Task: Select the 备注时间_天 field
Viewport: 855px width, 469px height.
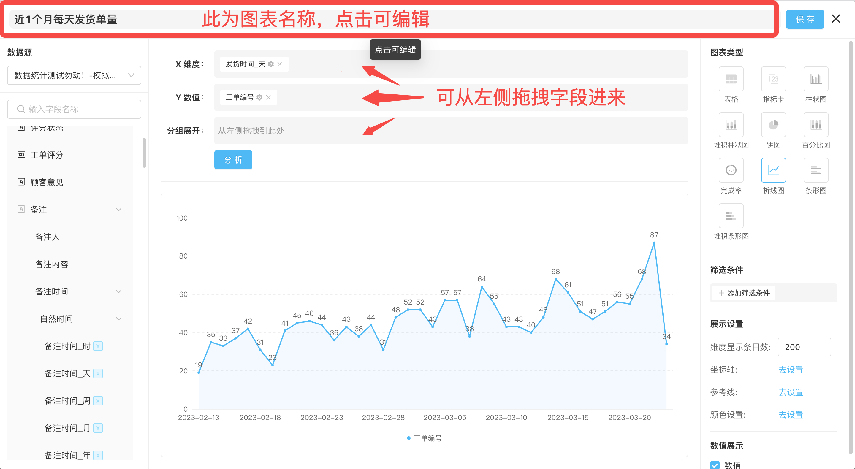Action: 67,373
